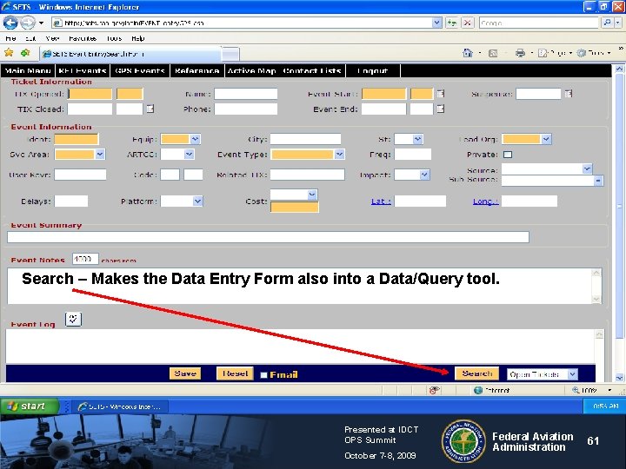Click the browser Home icon
The height and width of the screenshot is (469, 626).
pyautogui.click(x=468, y=53)
